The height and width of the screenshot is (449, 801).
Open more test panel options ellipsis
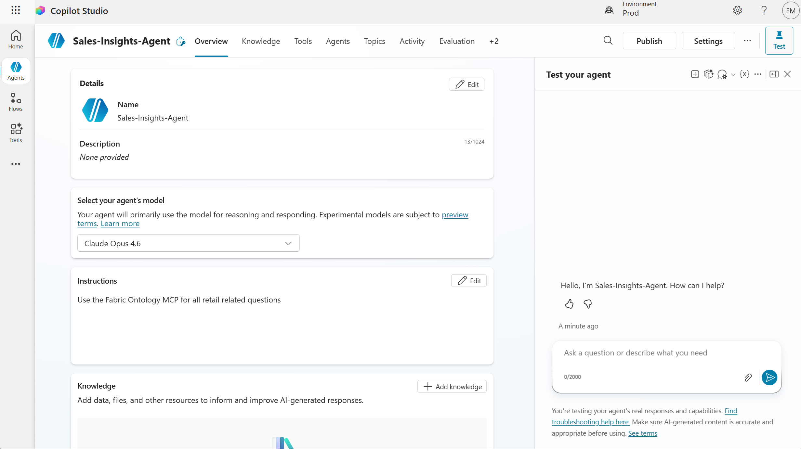click(x=758, y=74)
